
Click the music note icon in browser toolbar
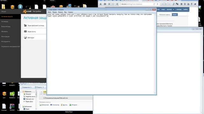coord(173,4)
